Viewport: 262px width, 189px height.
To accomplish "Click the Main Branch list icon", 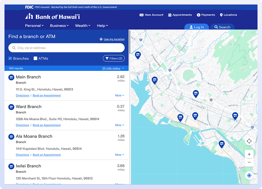I will [11, 78].
